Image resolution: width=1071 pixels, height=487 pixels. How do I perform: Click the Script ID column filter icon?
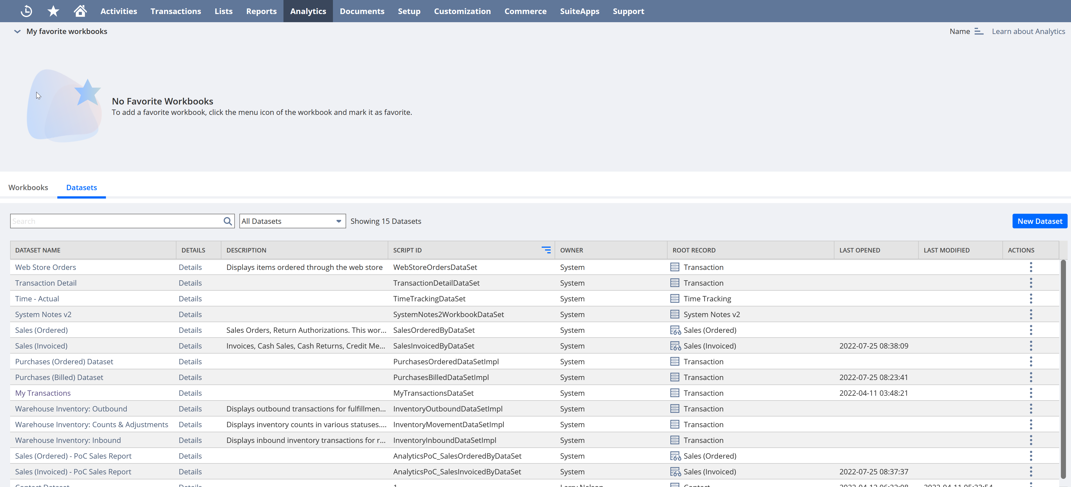point(546,249)
